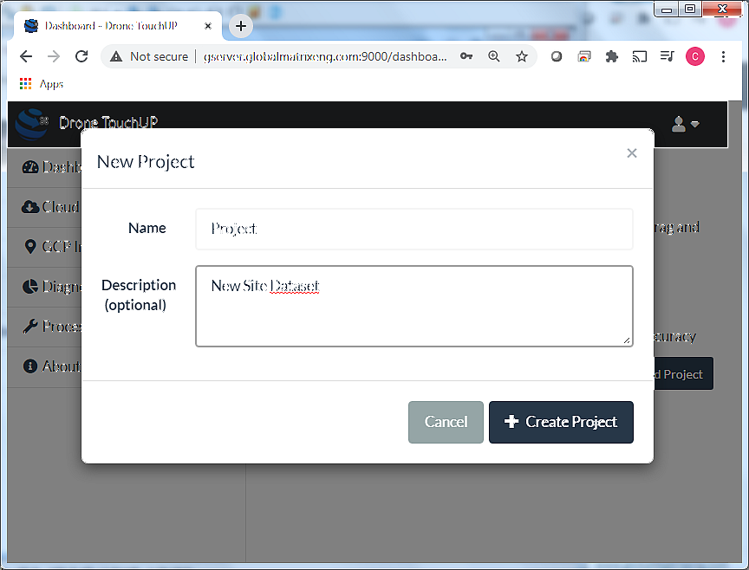
Task: Expand the user account dropdown in navbar
Action: [685, 124]
